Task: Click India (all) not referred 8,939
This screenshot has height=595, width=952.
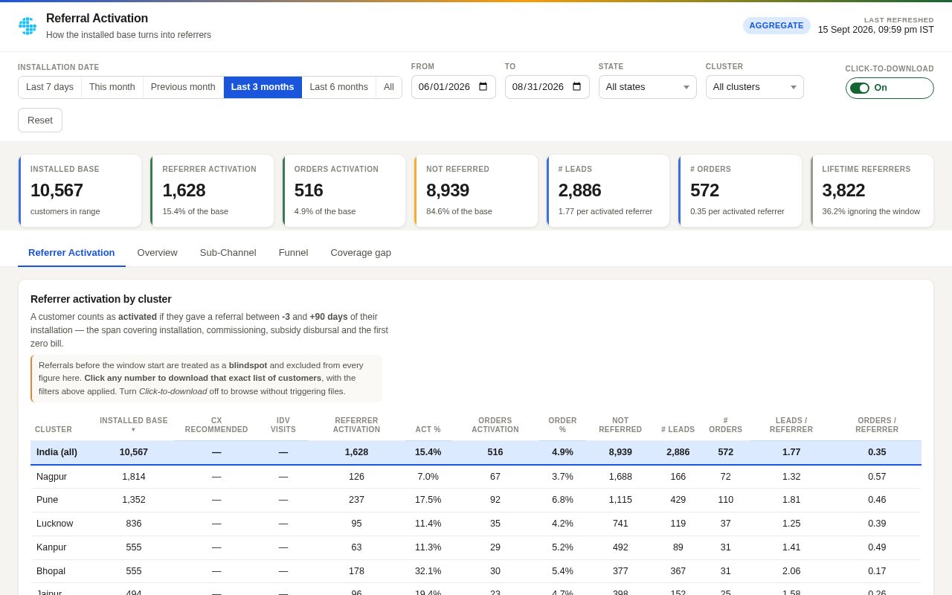Action: 620,452
